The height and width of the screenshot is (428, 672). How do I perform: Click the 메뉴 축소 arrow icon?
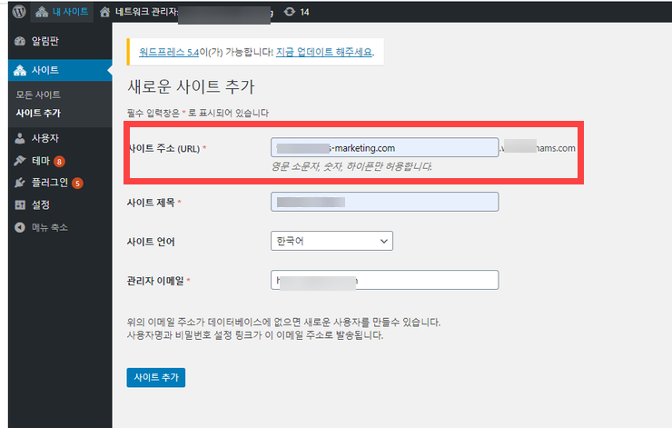click(20, 227)
